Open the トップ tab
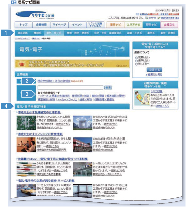Image resolution: width=186 pixels, height=207 pixels. point(23,25)
